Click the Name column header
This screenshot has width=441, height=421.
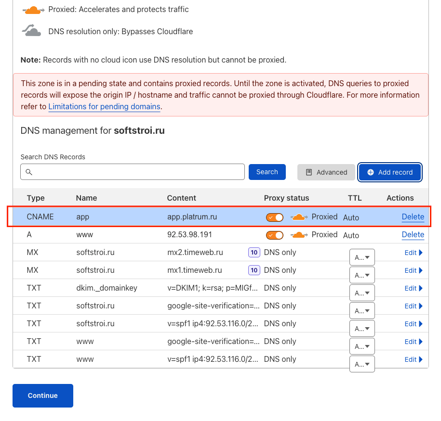pos(86,198)
